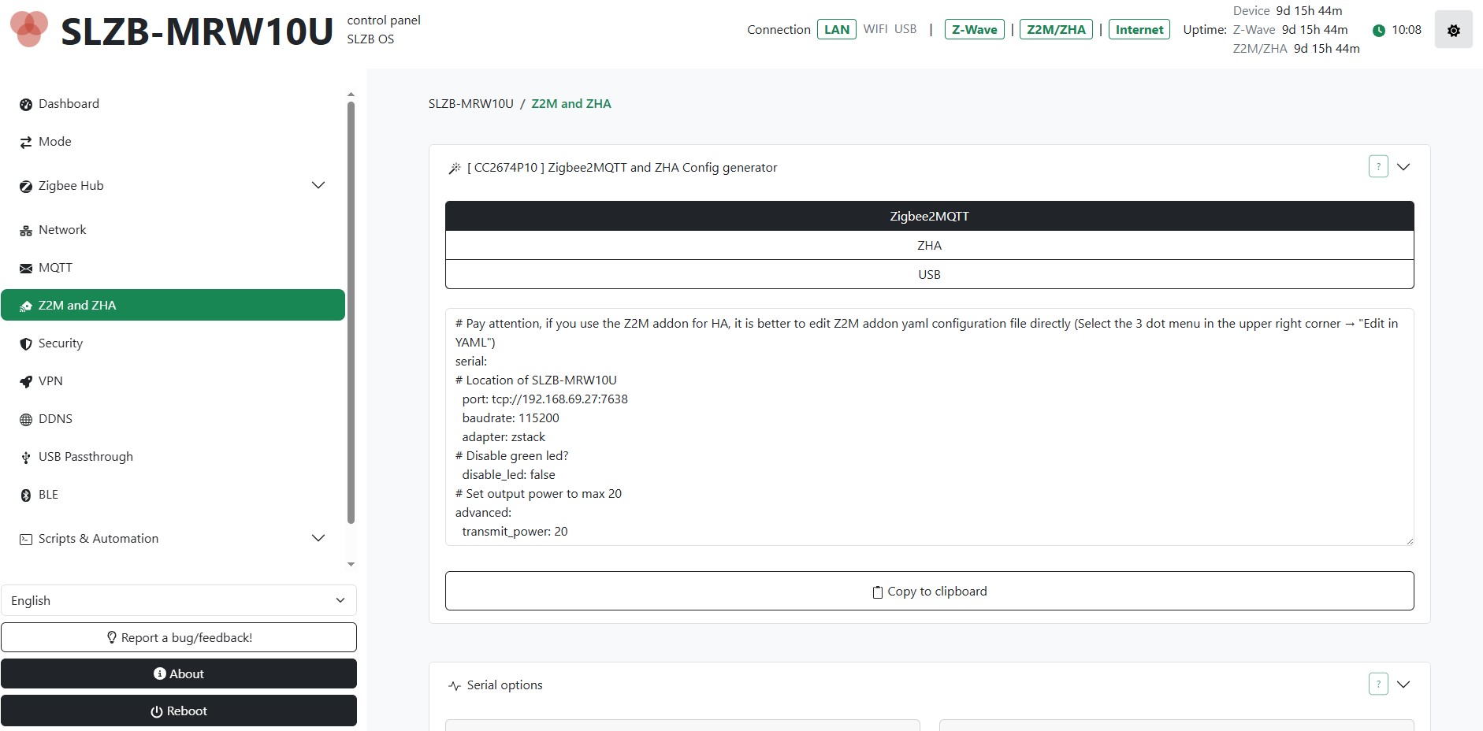Open the Security page
Image resolution: width=1483 pixels, height=731 pixels.
pyautogui.click(x=173, y=343)
